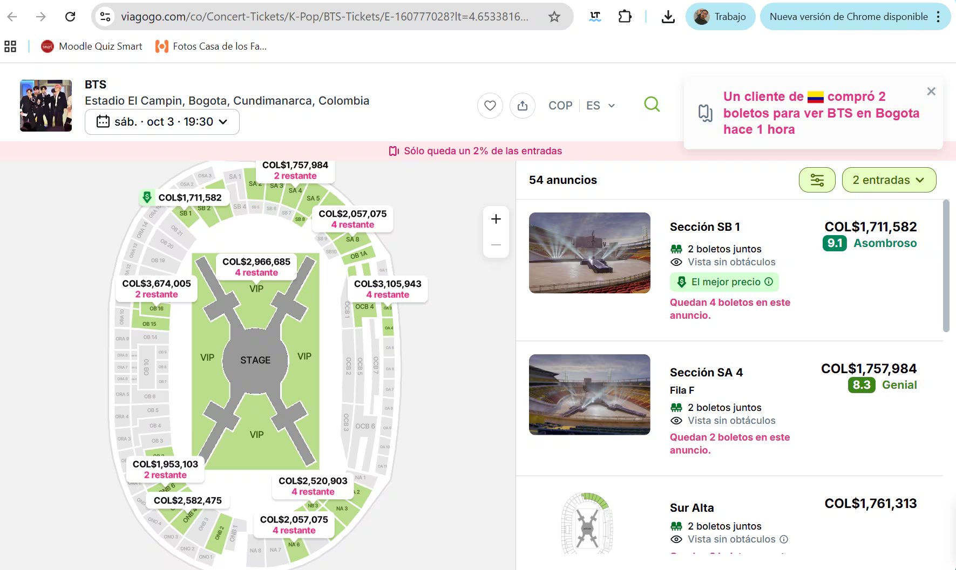
Task: Zoom out of the seat map
Action: (x=496, y=244)
